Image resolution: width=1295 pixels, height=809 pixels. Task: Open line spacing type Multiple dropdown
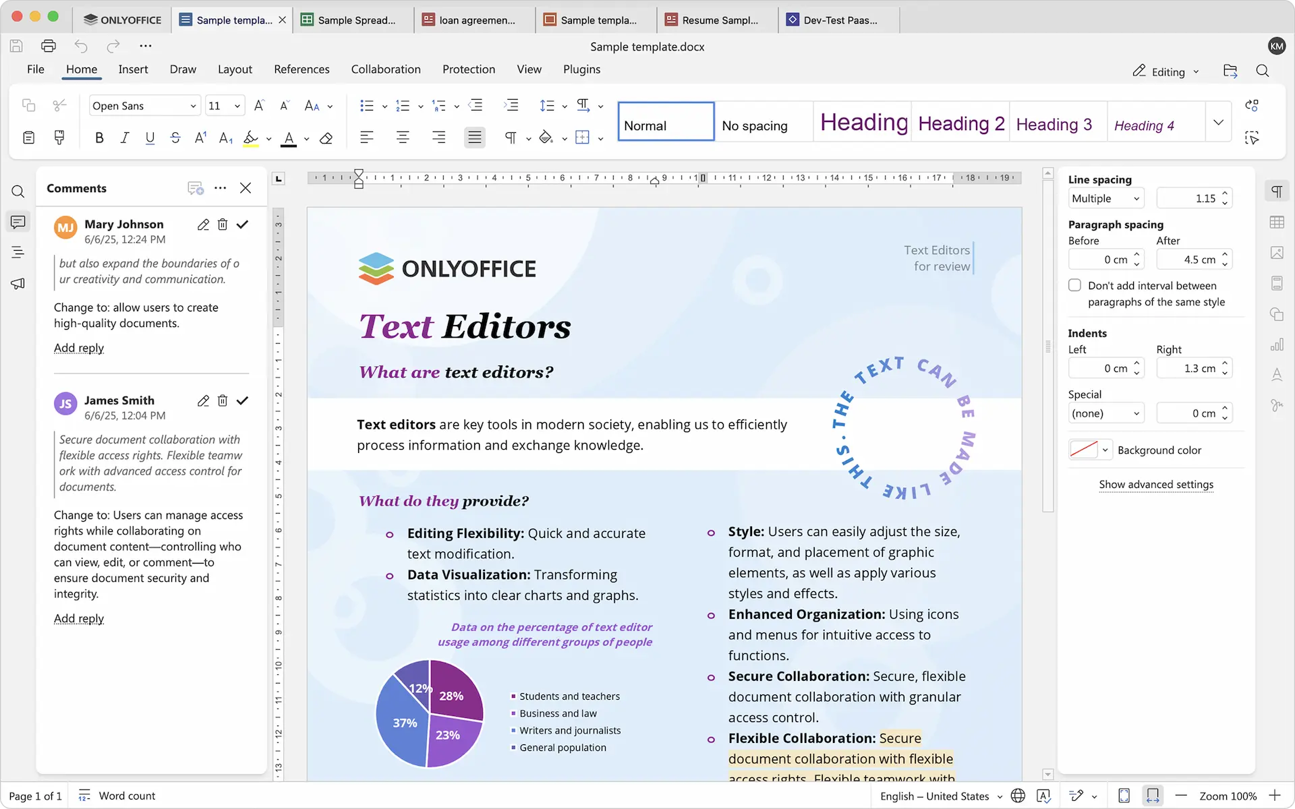coord(1106,198)
